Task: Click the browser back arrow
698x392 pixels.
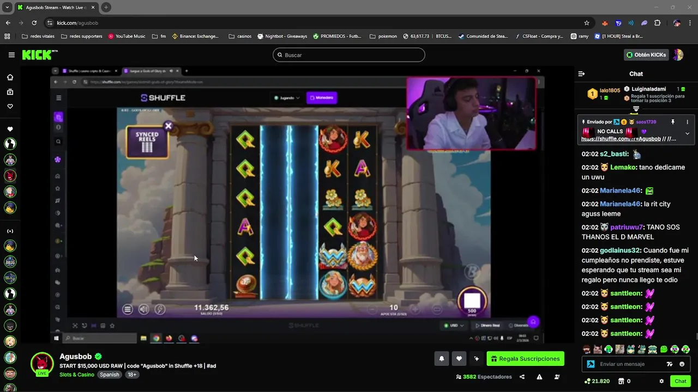Action: pos(8,23)
